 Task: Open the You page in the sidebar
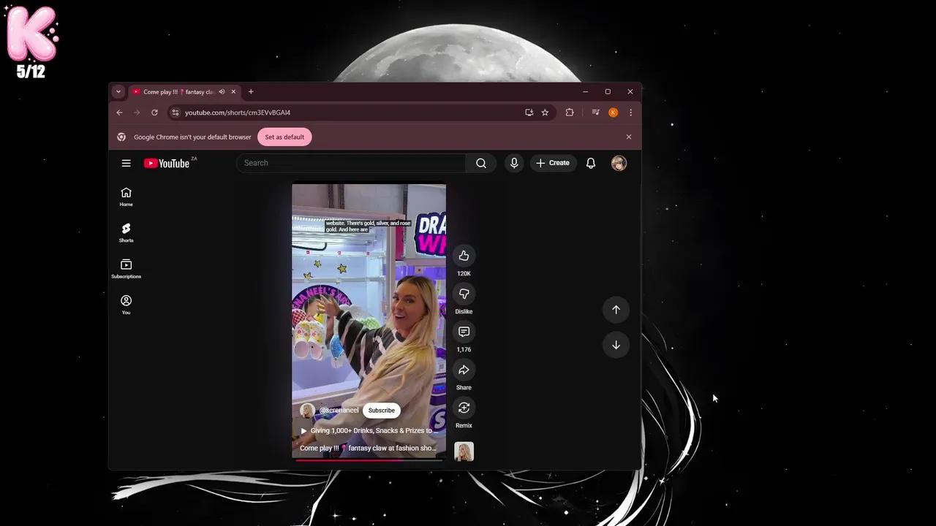pyautogui.click(x=126, y=305)
